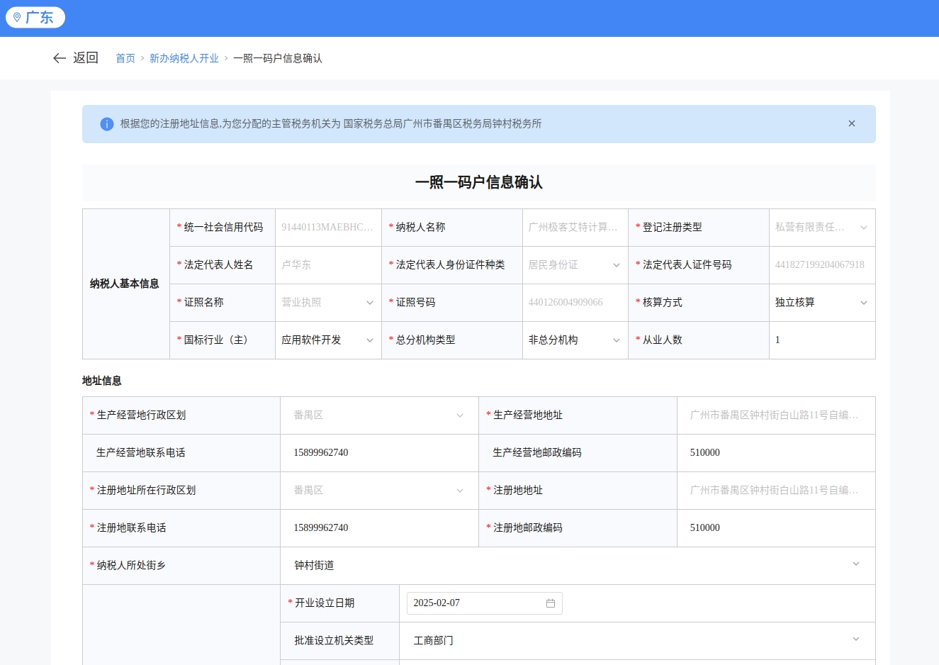Click the 法定代表人姓名 field showing 卢华东
This screenshot has width=939, height=665.
[328, 265]
